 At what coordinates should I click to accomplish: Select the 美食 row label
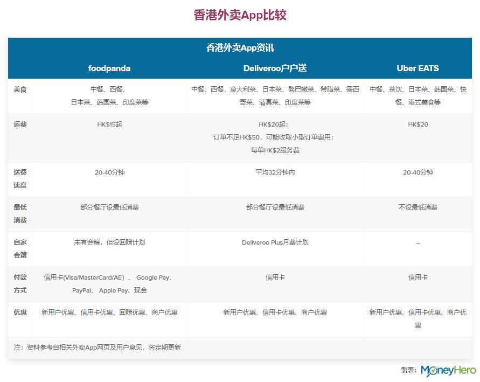coord(20,89)
